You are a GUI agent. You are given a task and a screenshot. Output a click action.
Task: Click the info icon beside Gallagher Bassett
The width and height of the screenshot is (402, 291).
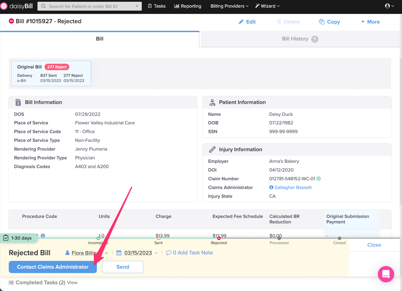point(271,187)
